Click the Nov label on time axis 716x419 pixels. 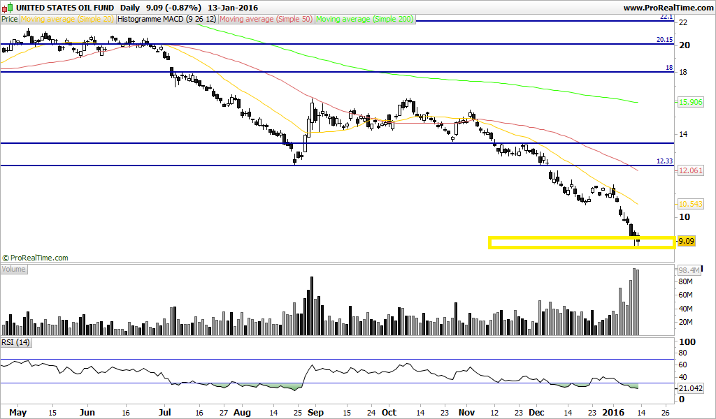coord(466,413)
